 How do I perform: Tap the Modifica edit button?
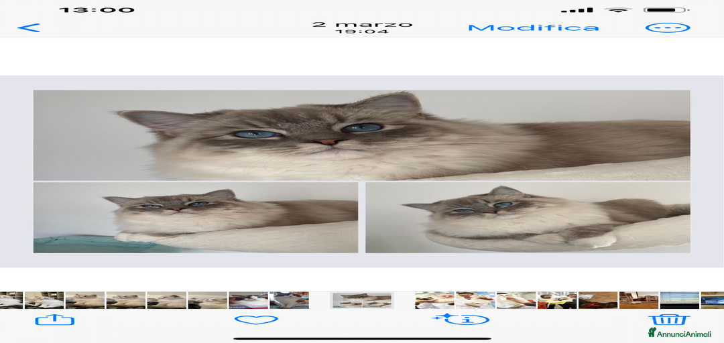coord(533,27)
